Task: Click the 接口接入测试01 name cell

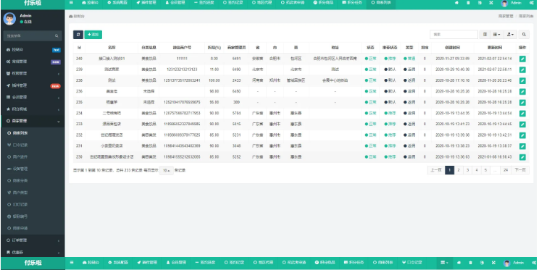Action: point(112,59)
